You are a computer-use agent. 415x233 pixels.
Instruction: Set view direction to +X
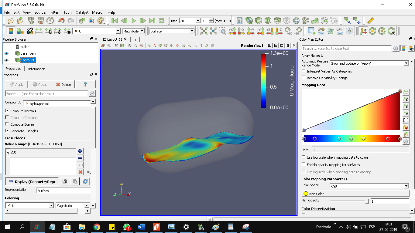(232, 31)
